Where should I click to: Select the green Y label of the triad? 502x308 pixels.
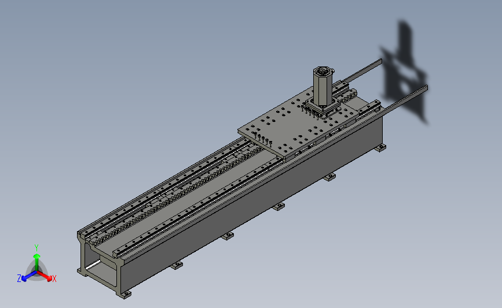click(x=36, y=247)
